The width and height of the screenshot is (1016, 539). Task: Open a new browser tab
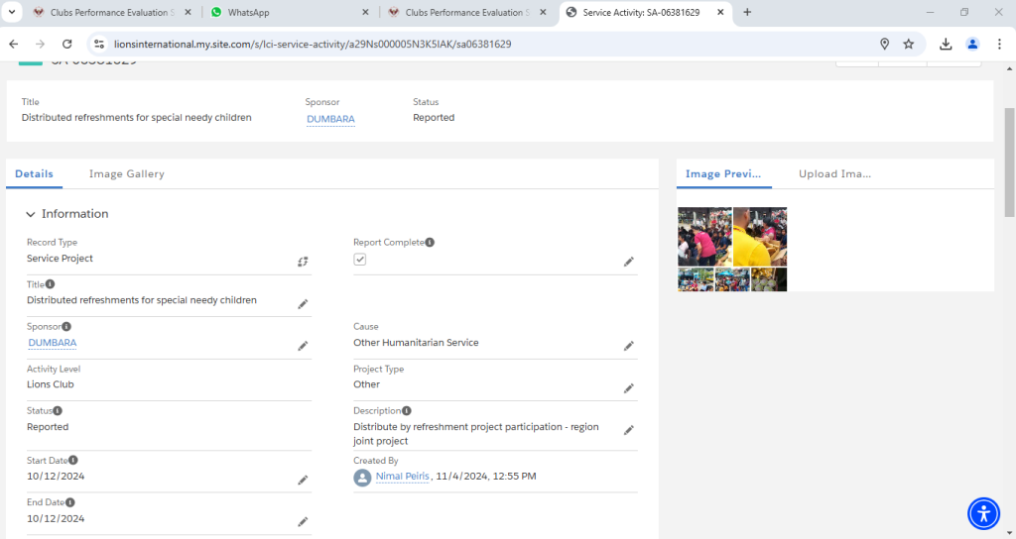coord(747,12)
